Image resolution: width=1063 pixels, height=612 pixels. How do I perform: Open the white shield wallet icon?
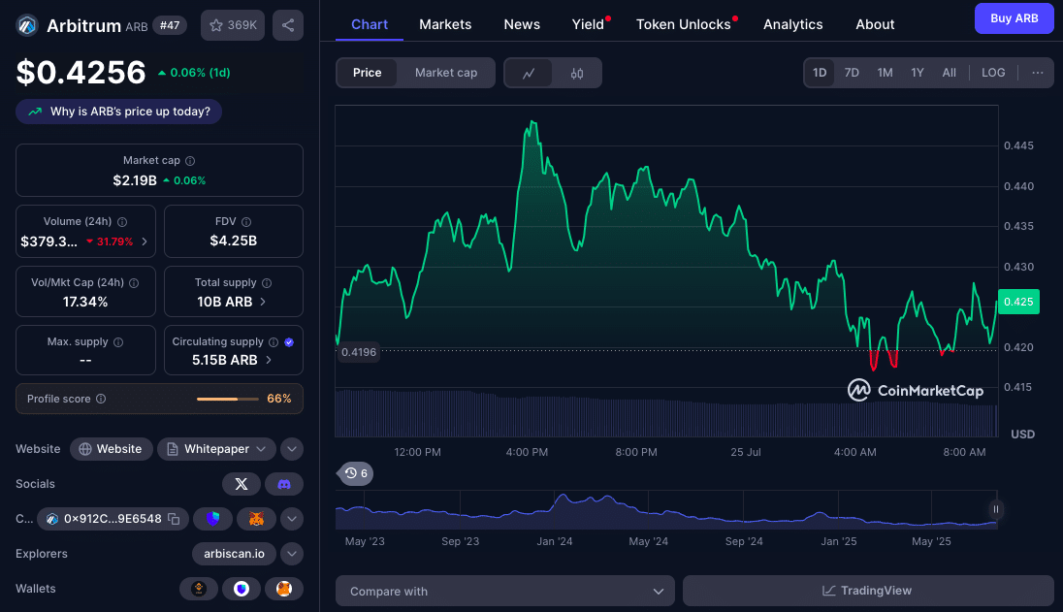242,589
